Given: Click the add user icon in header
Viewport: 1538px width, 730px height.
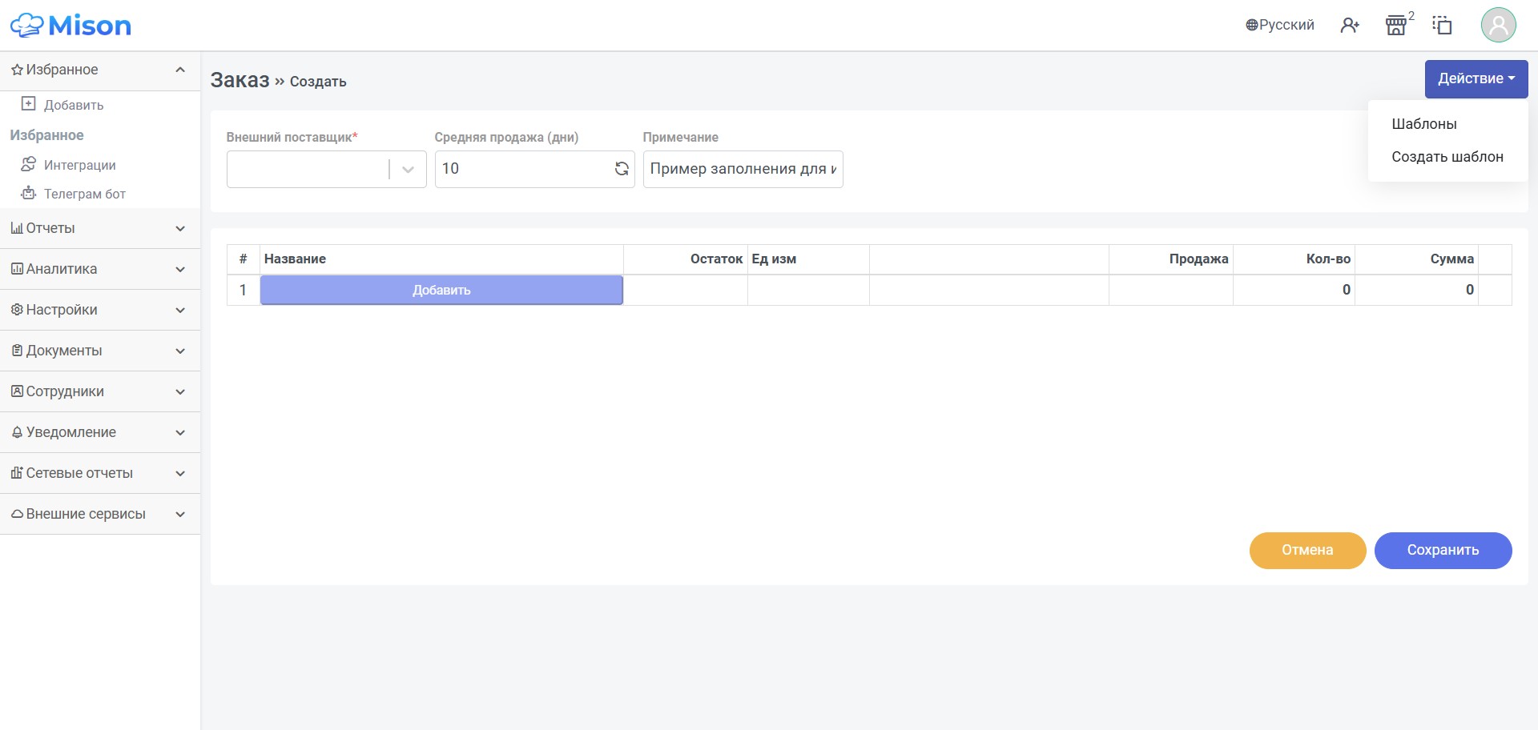Looking at the screenshot, I should coord(1350,26).
